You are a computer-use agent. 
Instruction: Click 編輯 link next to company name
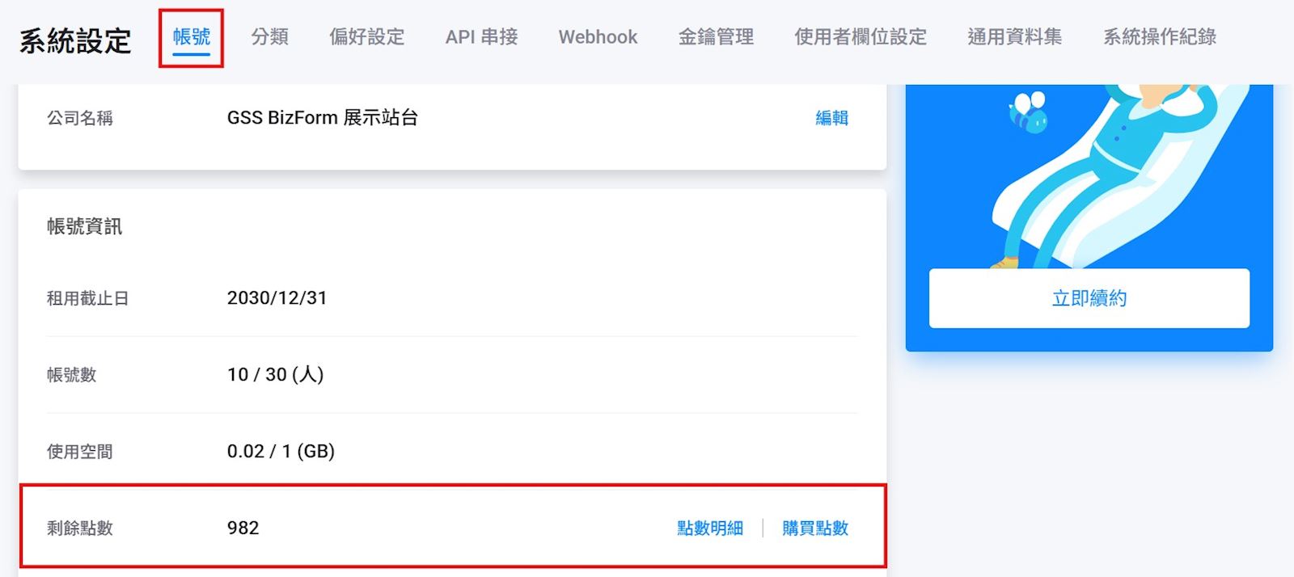click(x=831, y=118)
